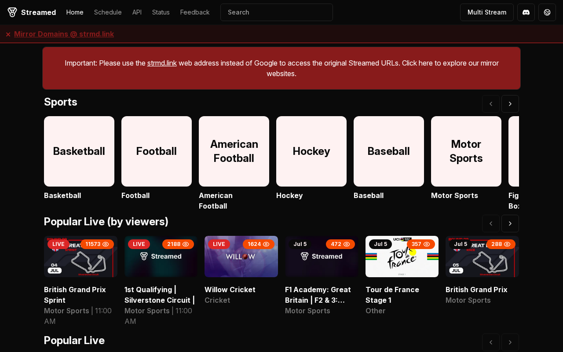Click LIVE badge on British Grand Prix Sprint
Screen dimensions: 563x352
58,244
